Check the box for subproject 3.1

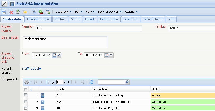pos(26,95)
